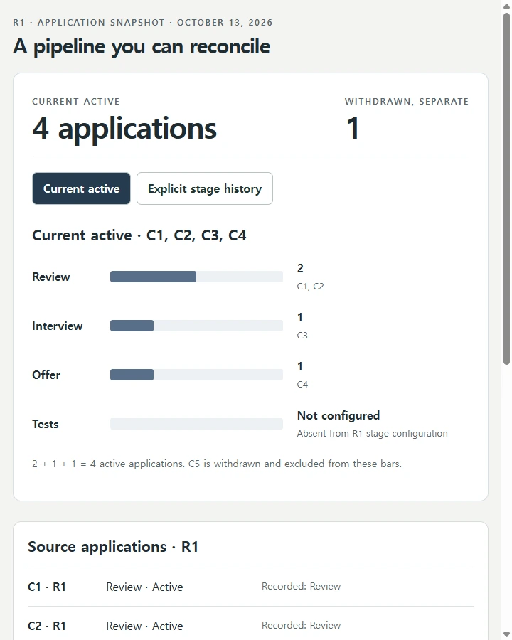Click the Review row label
Viewport: 512px width, 640px height.
tap(51, 277)
